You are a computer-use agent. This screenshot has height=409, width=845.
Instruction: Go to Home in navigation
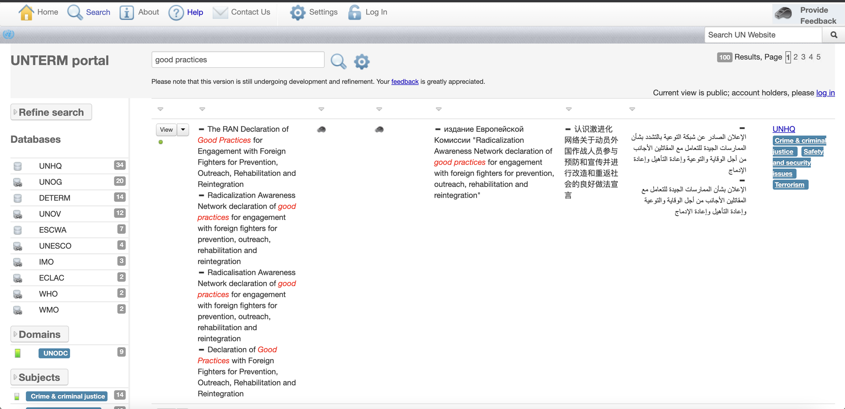48,12
